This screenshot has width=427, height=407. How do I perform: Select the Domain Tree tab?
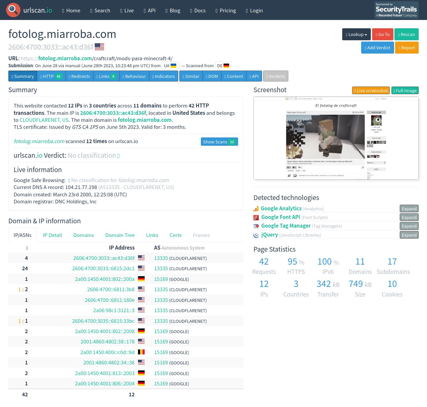tap(120, 235)
